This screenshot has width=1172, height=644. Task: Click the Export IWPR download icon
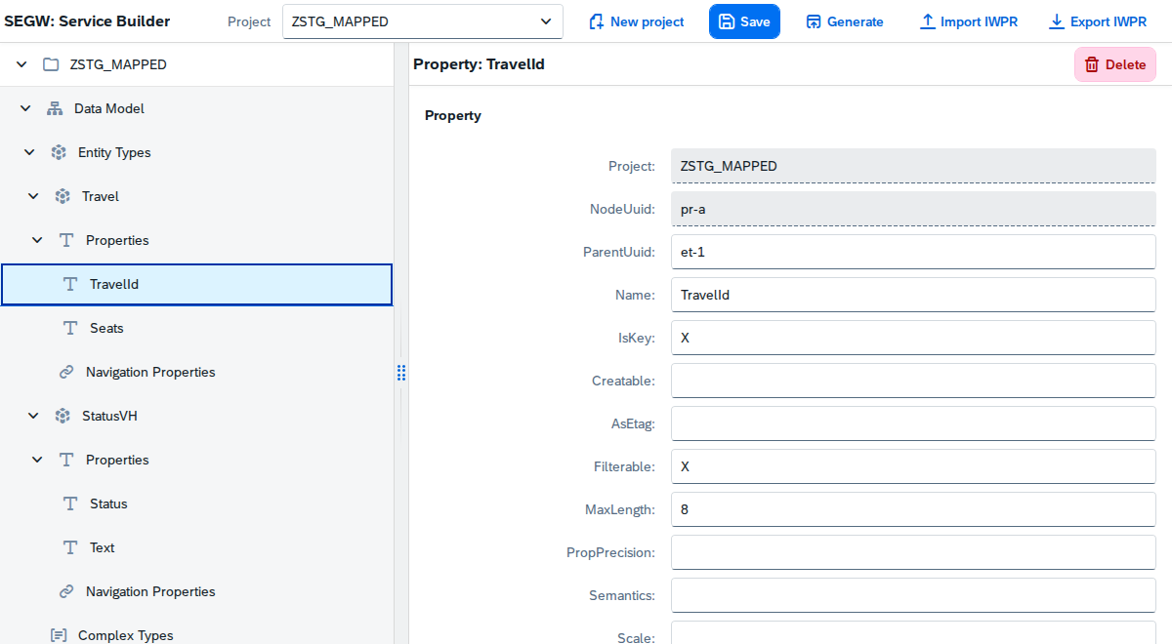point(1056,21)
